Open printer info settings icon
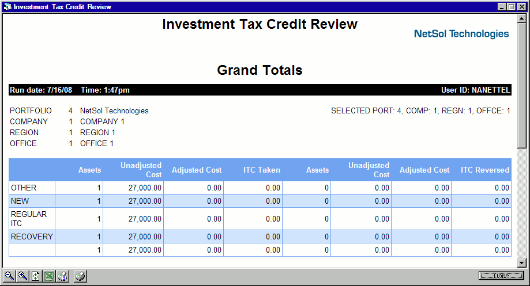 [x=62, y=276]
